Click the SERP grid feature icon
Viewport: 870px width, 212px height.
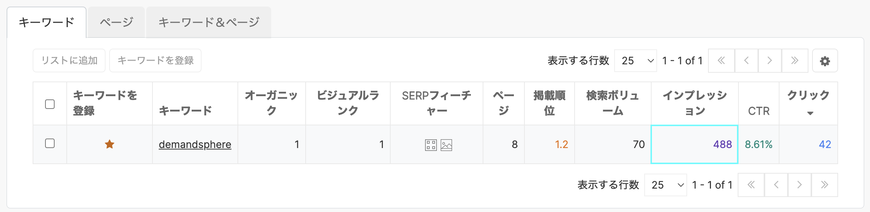tap(431, 145)
